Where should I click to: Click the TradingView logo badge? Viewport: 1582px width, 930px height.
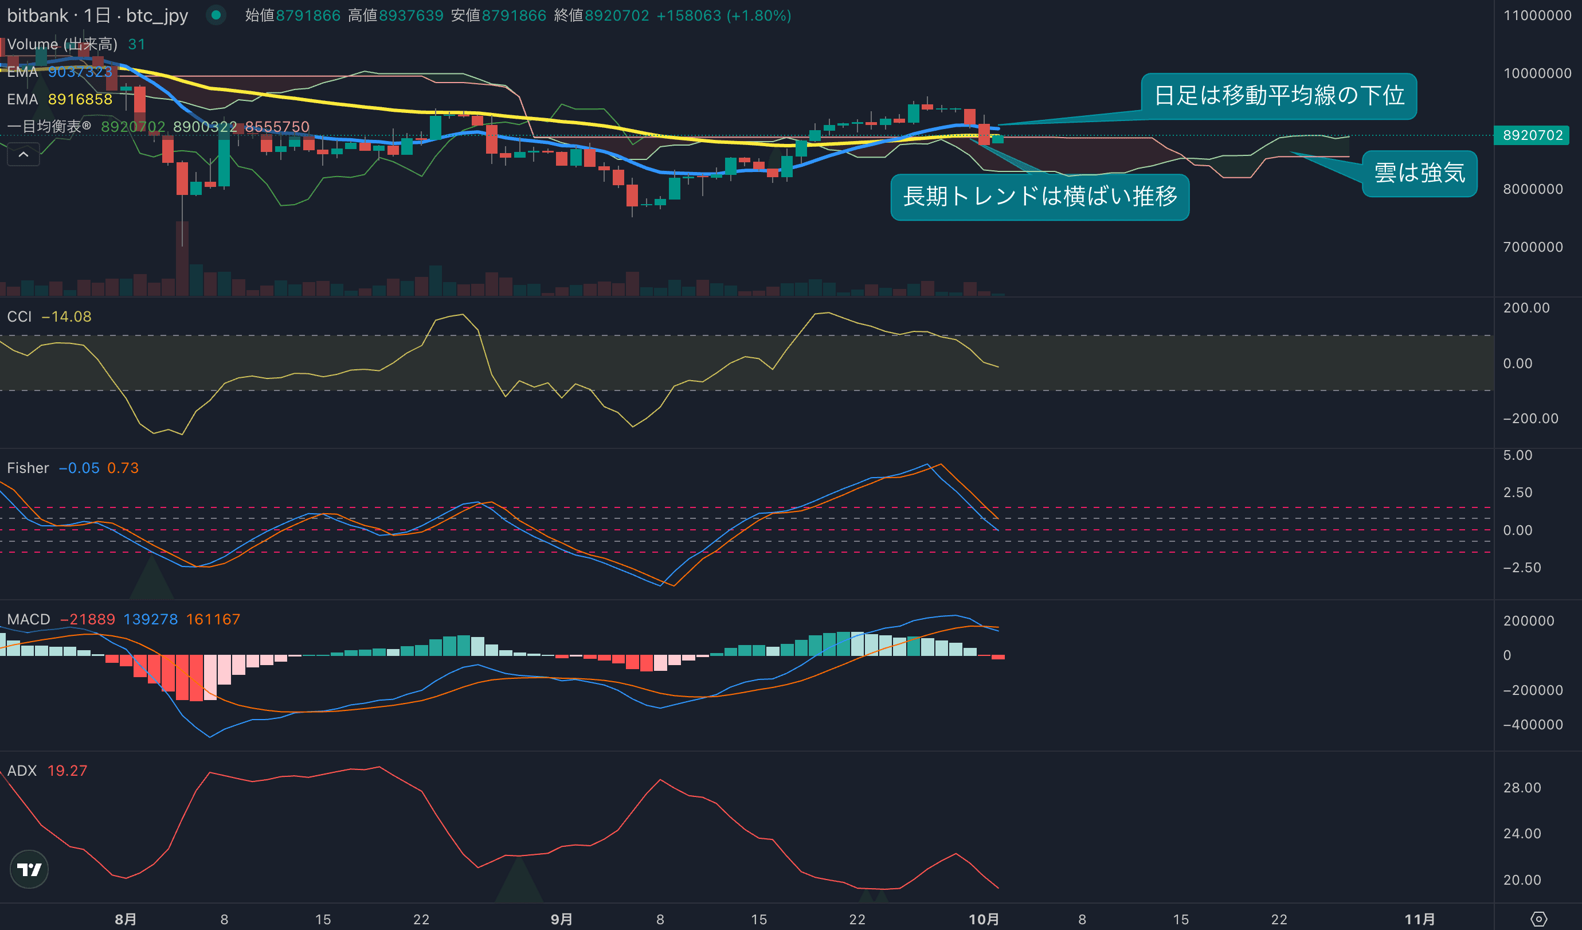(29, 869)
